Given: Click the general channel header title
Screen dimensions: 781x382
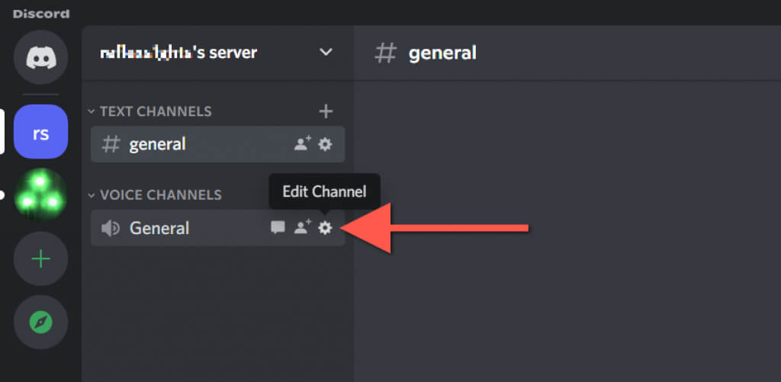Looking at the screenshot, I should click(442, 53).
